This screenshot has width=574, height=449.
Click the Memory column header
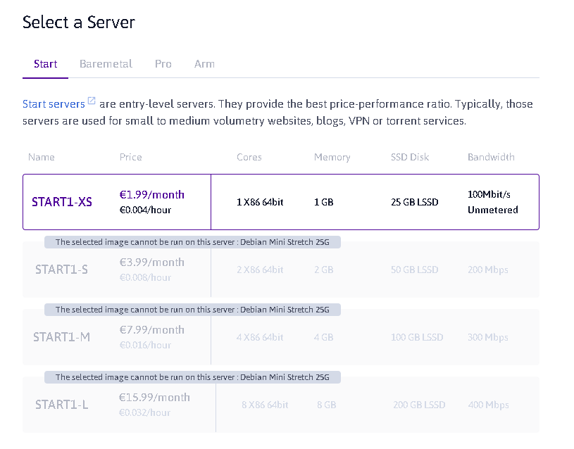pos(332,157)
